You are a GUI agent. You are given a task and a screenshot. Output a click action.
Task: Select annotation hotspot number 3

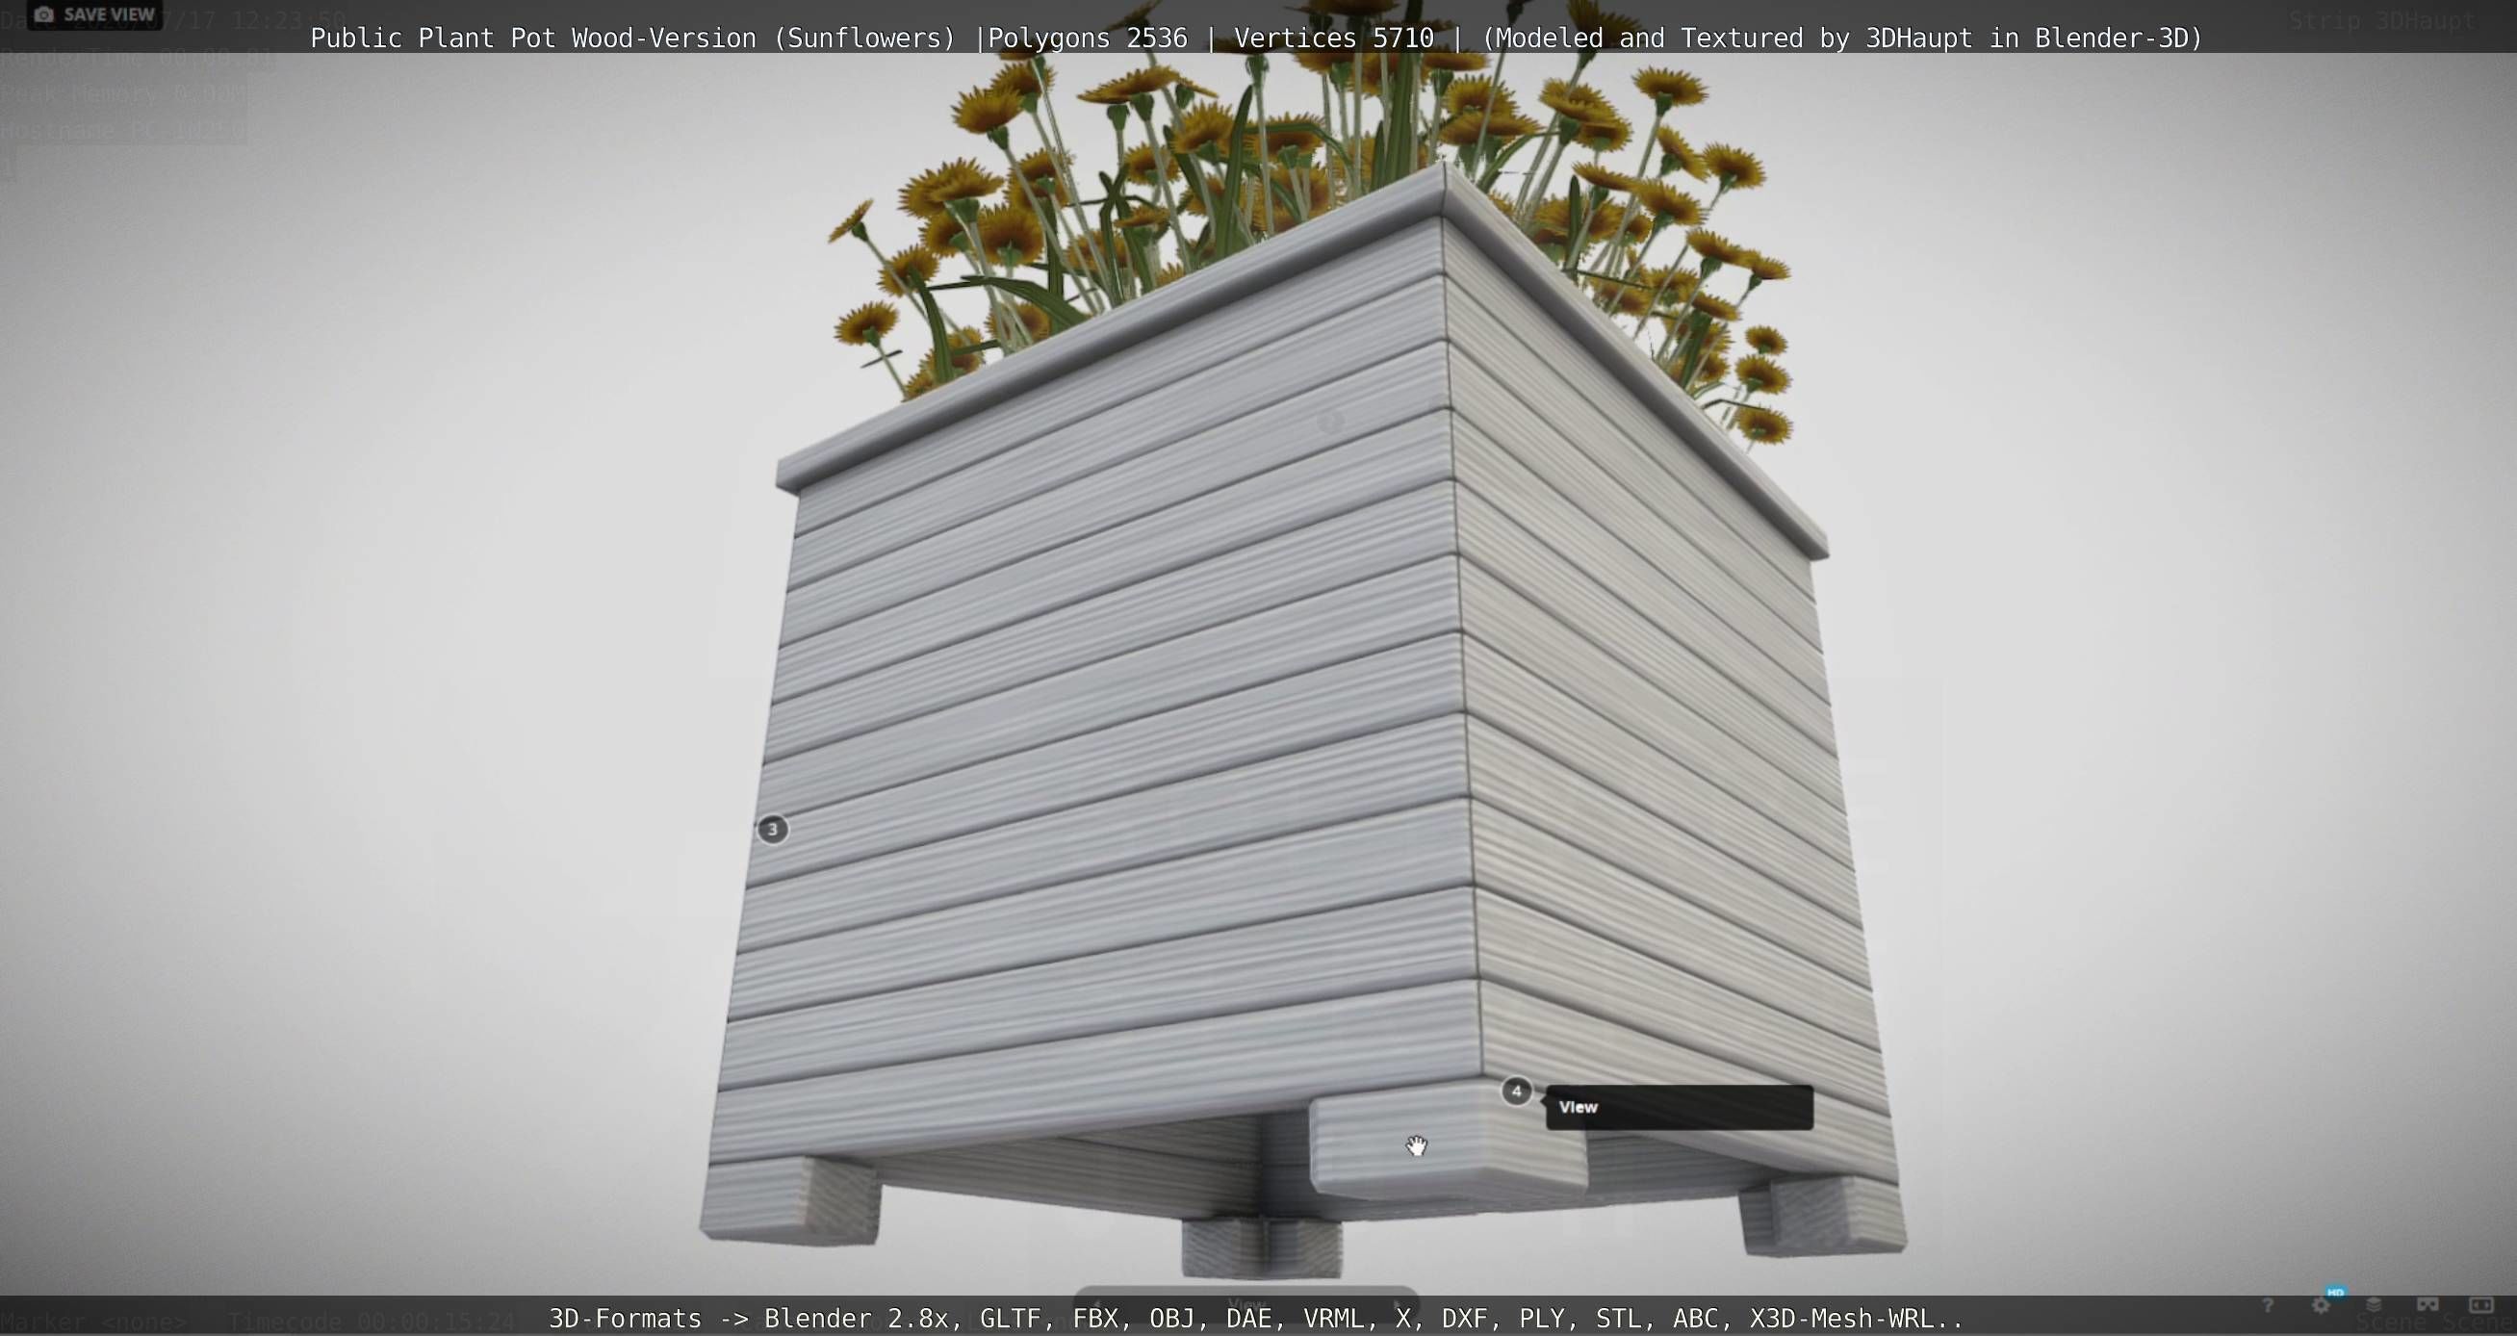pos(772,829)
